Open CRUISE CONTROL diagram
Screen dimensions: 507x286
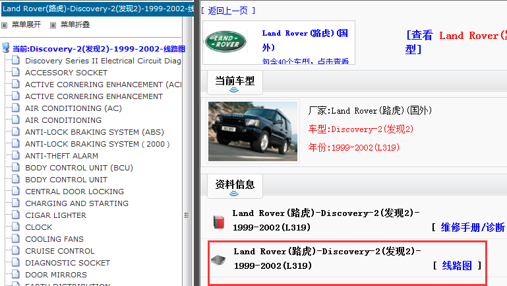60,251
